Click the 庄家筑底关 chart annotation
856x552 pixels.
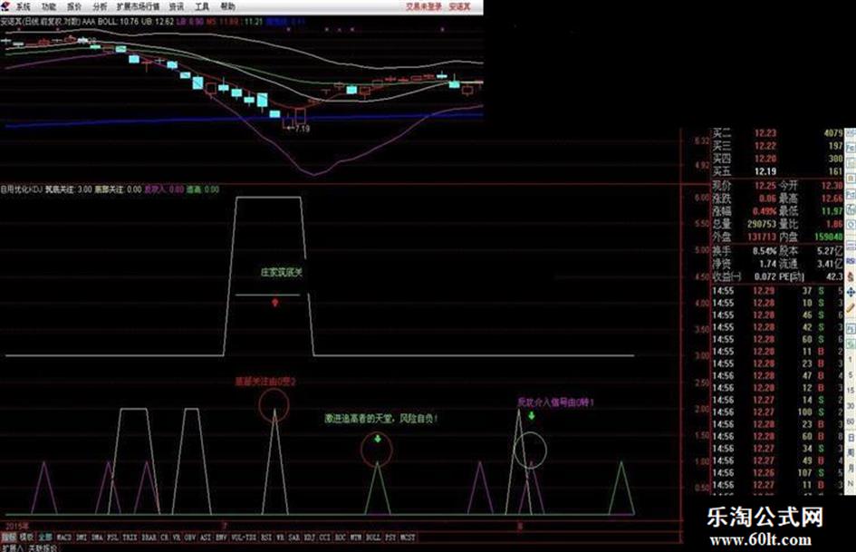click(282, 272)
